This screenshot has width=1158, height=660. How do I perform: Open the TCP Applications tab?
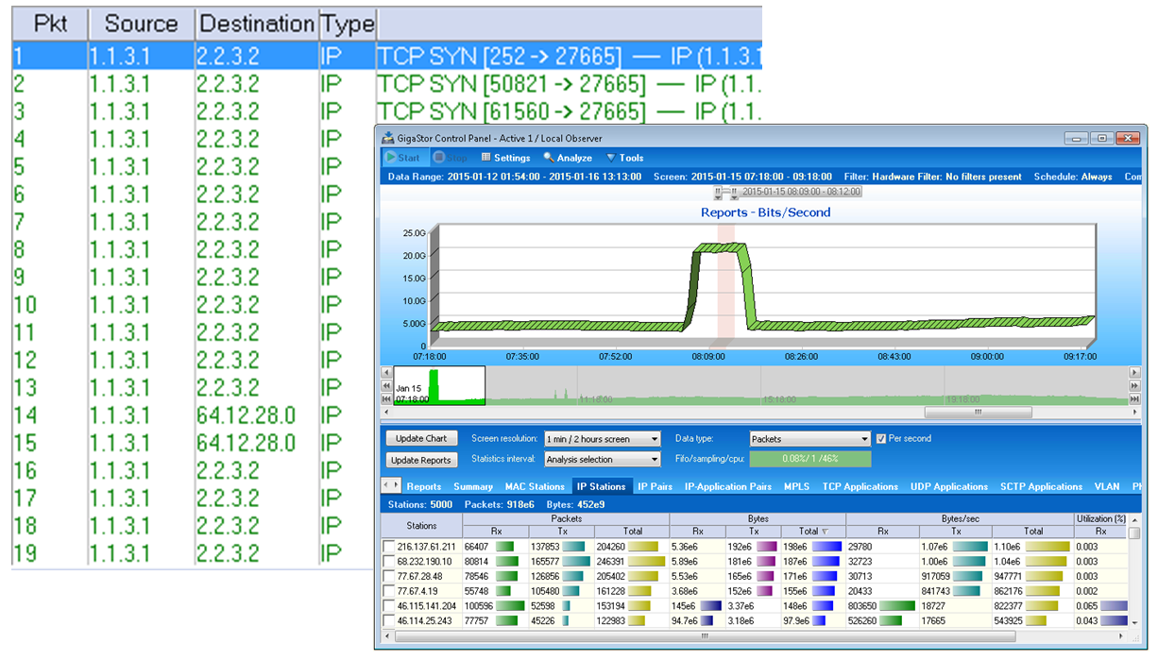coord(860,487)
